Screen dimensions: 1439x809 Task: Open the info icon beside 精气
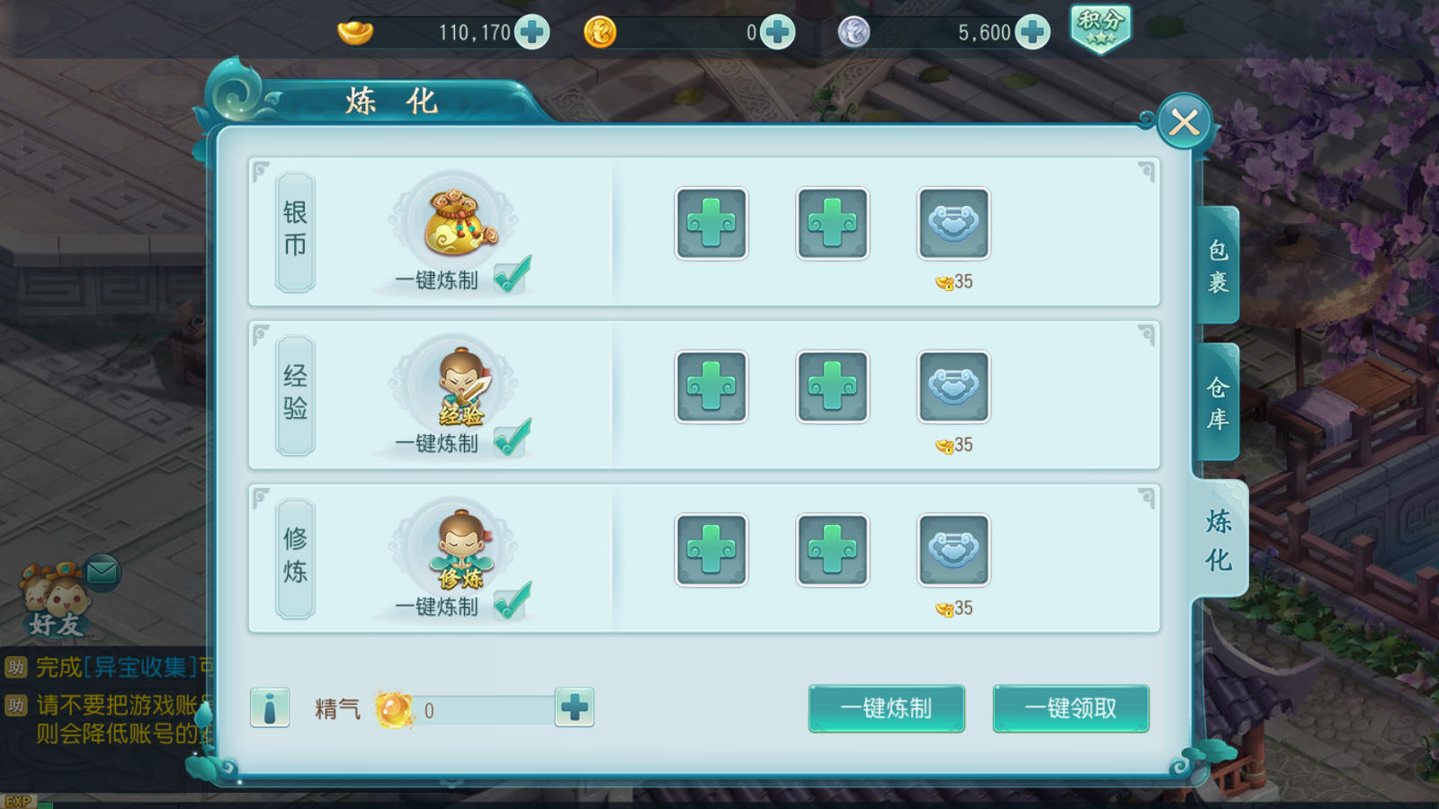tap(270, 708)
